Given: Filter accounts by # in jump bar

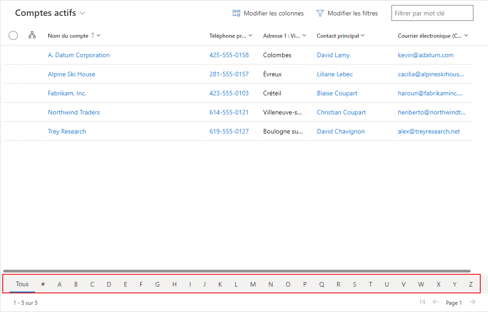Looking at the screenshot, I should (x=43, y=284).
